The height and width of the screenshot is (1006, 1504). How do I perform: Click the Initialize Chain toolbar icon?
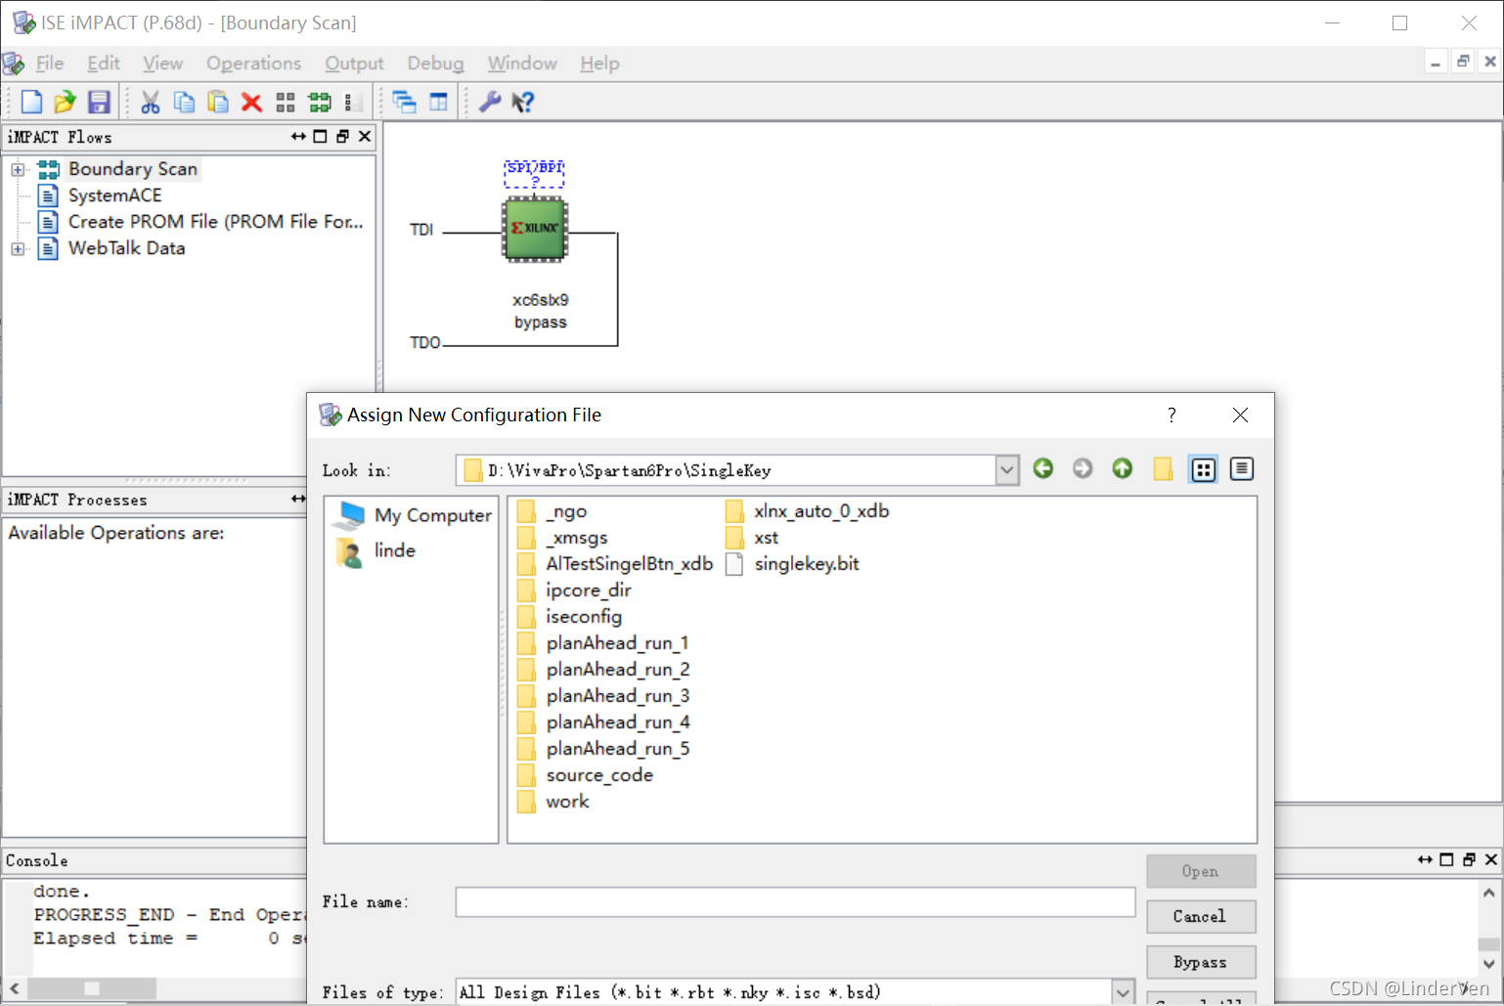pyautogui.click(x=286, y=102)
